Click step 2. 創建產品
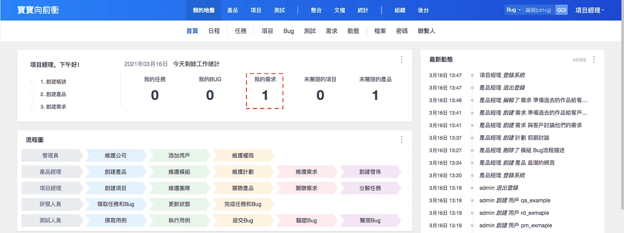This screenshot has width=624, height=233. (53, 94)
